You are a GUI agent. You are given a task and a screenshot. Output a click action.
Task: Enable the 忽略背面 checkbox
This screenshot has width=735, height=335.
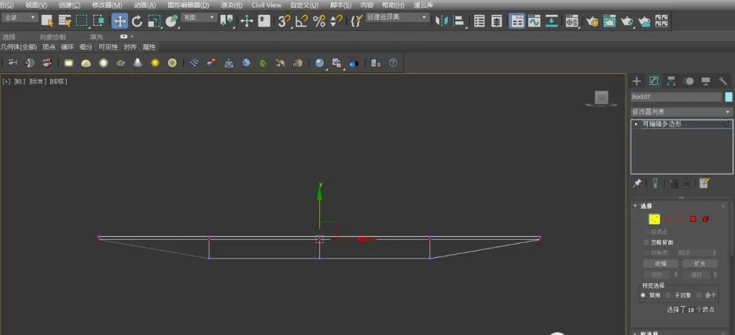click(647, 242)
